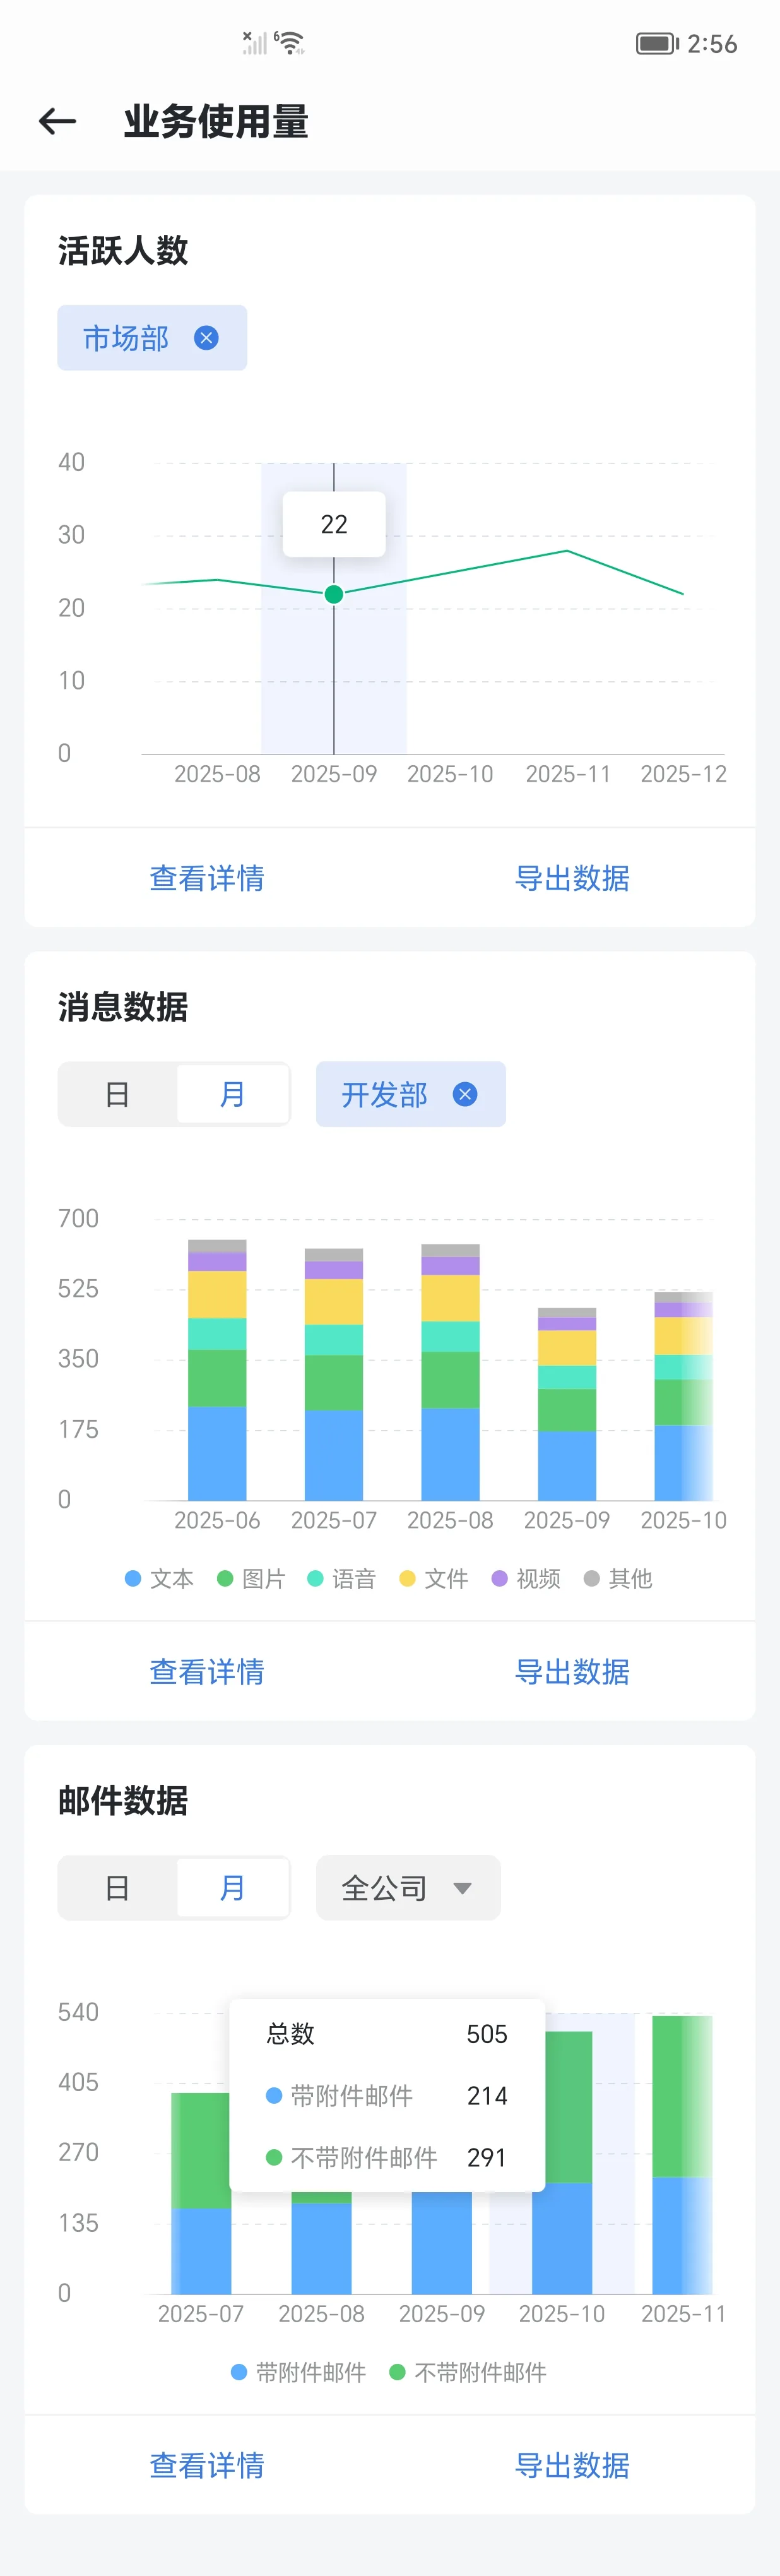This screenshot has width=780, height=2576.
Task: Tap 2025-10 label on 活跃人数 chart axis
Action: coord(450,774)
